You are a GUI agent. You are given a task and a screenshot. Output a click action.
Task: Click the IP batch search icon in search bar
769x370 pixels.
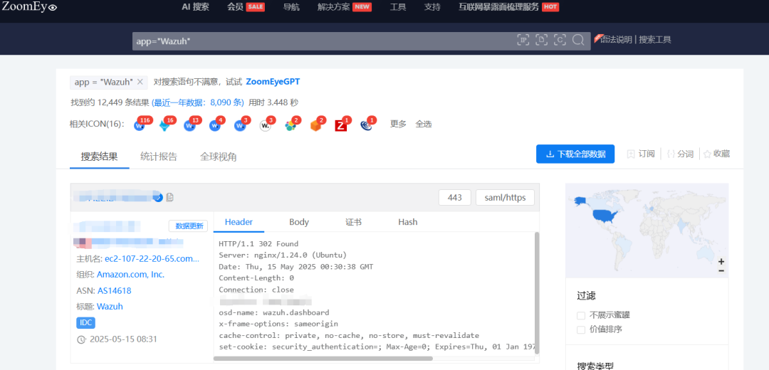pos(523,40)
